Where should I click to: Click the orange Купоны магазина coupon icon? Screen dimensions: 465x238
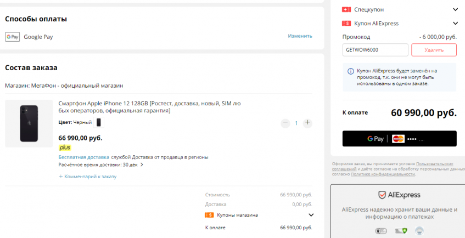pos(209,215)
